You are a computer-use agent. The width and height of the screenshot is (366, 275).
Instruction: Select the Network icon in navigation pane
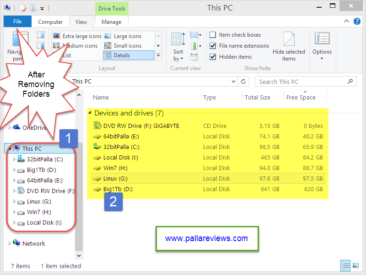coord(17,243)
